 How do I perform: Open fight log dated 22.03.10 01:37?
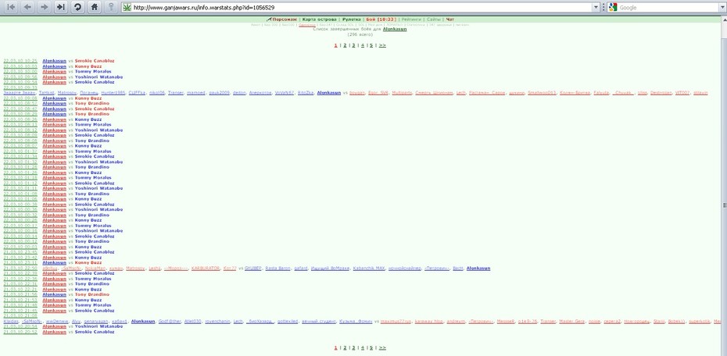pyautogui.click(x=20, y=151)
